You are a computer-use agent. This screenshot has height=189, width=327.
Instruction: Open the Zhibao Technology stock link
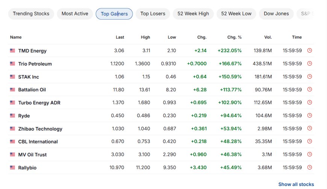tap(40, 129)
